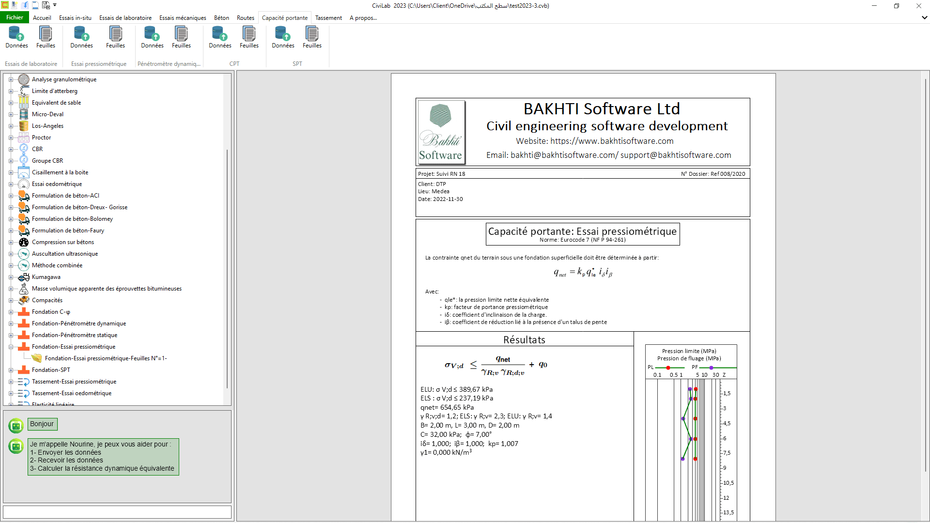Click the Compression sur bétons icon
Image resolution: width=930 pixels, height=523 pixels.
24,242
